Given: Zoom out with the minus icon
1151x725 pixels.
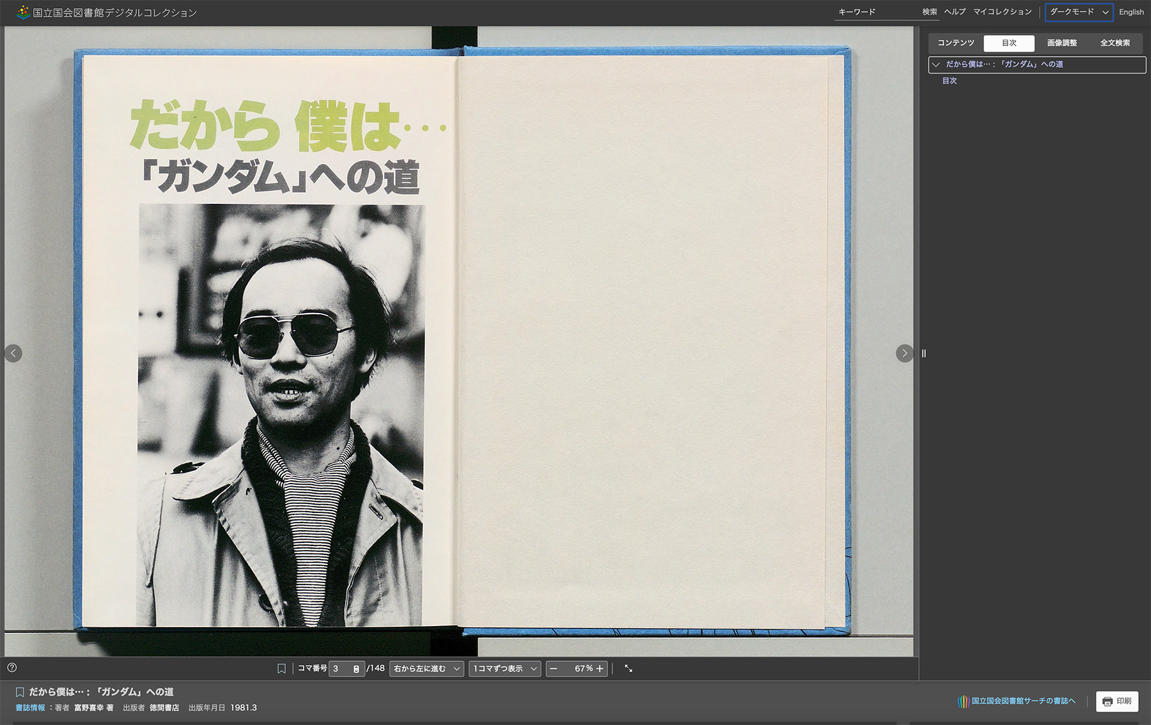Looking at the screenshot, I should [554, 669].
